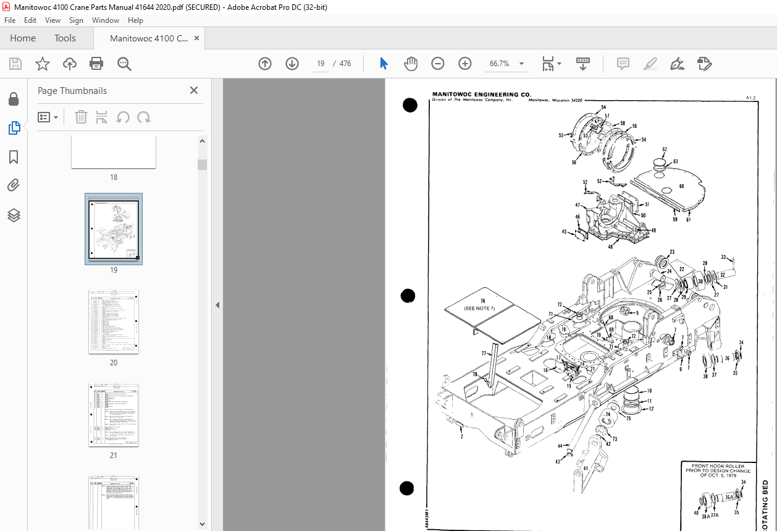Switch to the Home tab
Viewport: 777px width, 531px height.
coord(23,38)
